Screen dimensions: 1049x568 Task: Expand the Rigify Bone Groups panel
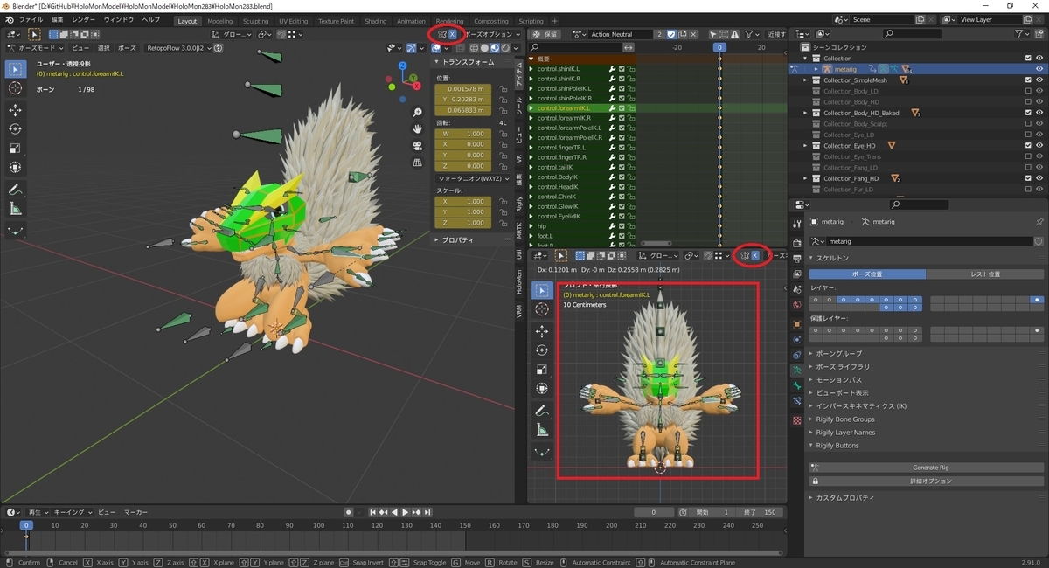tap(812, 419)
